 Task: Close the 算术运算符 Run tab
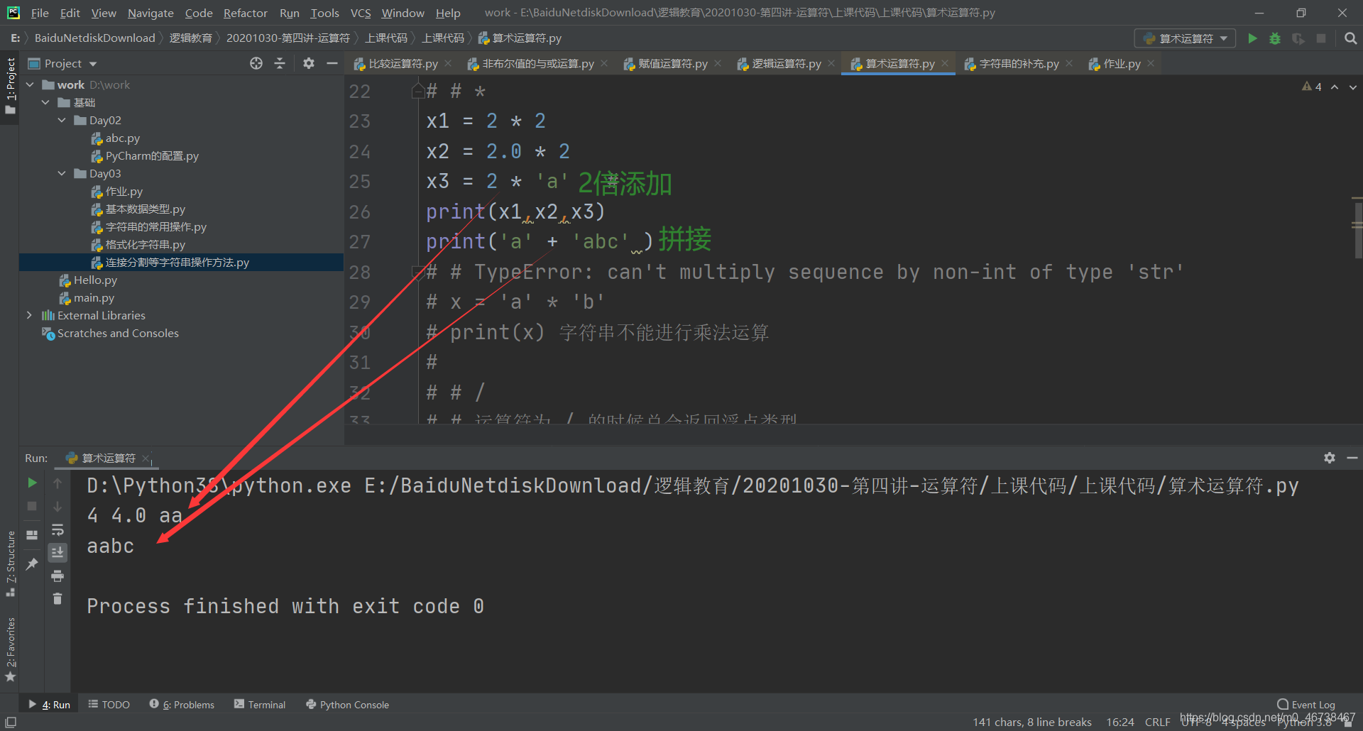[146, 458]
